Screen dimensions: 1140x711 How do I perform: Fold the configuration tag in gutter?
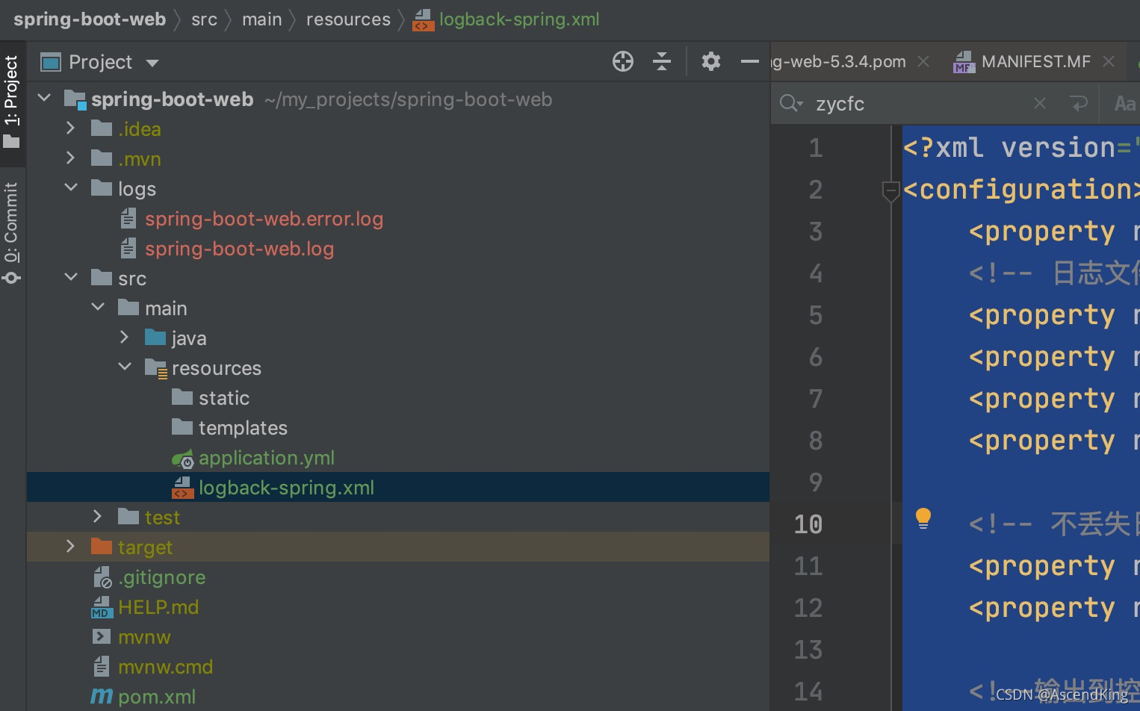coord(890,191)
